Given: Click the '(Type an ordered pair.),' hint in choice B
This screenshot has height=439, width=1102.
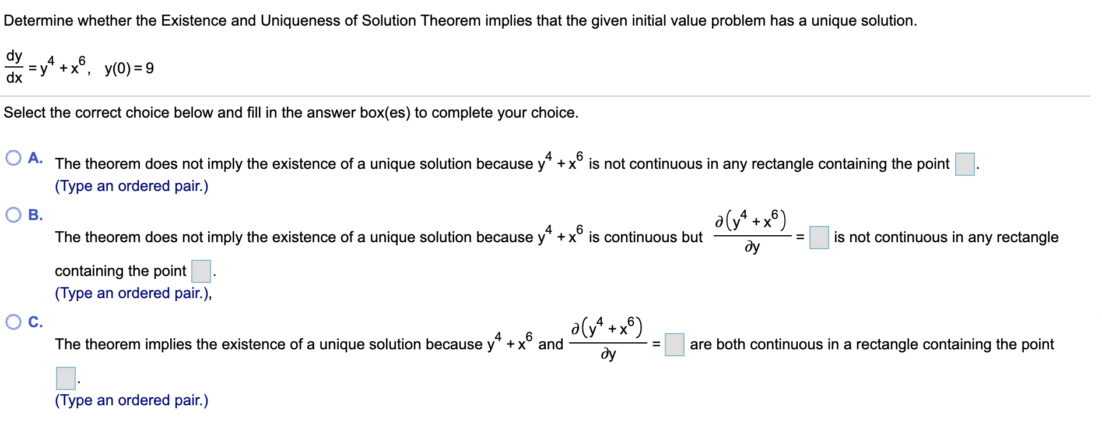Looking at the screenshot, I should [x=134, y=293].
